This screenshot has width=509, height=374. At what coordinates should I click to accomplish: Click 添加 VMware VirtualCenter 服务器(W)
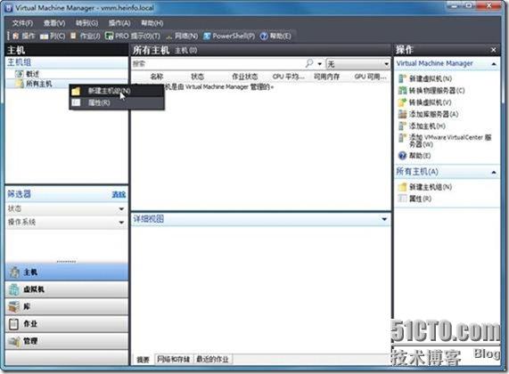click(x=445, y=141)
